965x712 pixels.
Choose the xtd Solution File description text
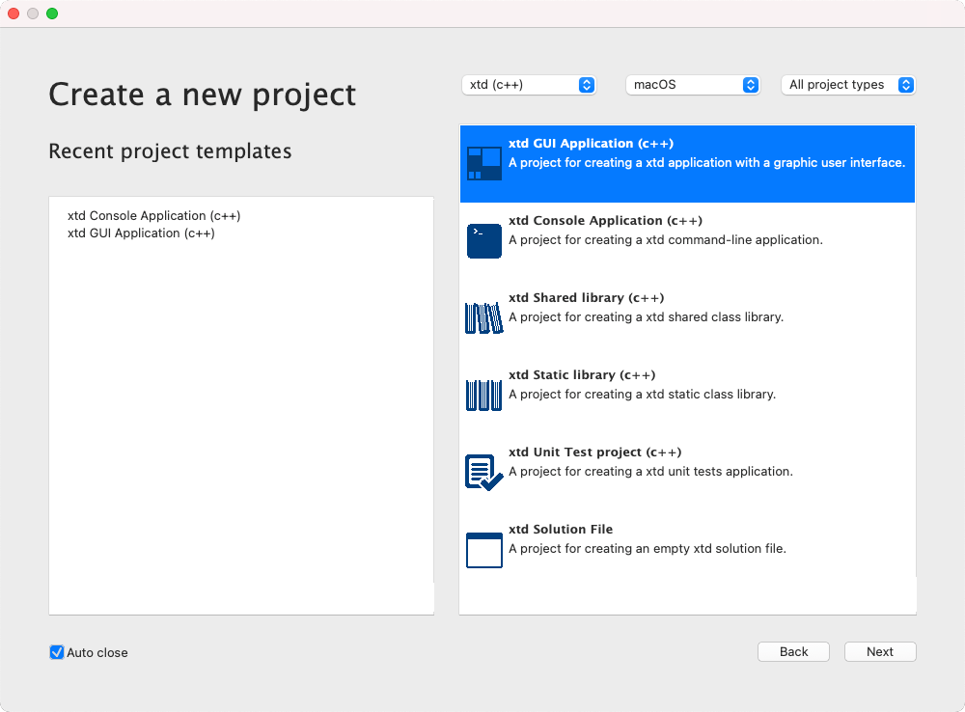[647, 549]
